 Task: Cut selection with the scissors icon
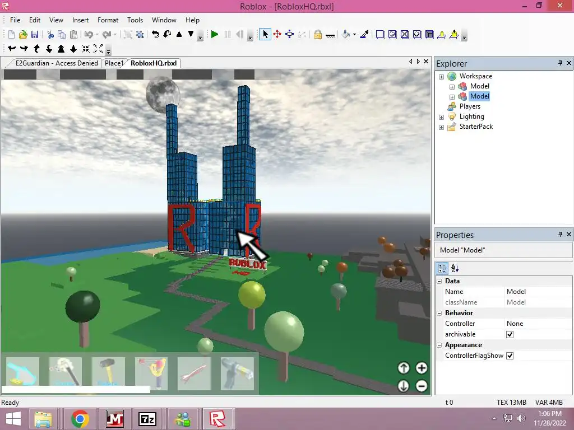(x=50, y=34)
